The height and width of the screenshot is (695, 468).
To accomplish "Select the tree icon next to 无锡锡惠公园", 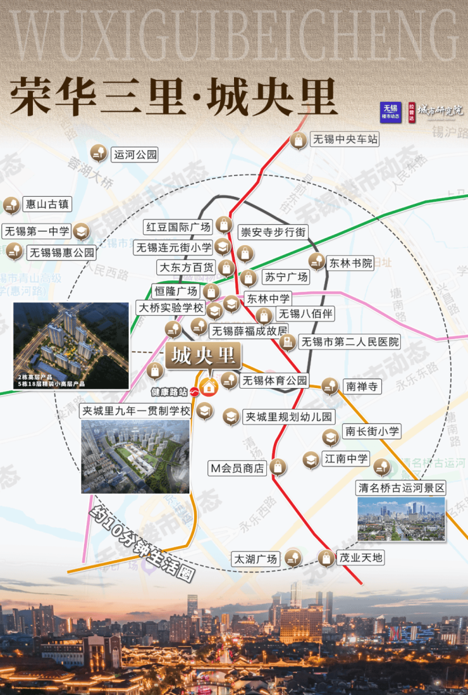I will click(x=14, y=251).
